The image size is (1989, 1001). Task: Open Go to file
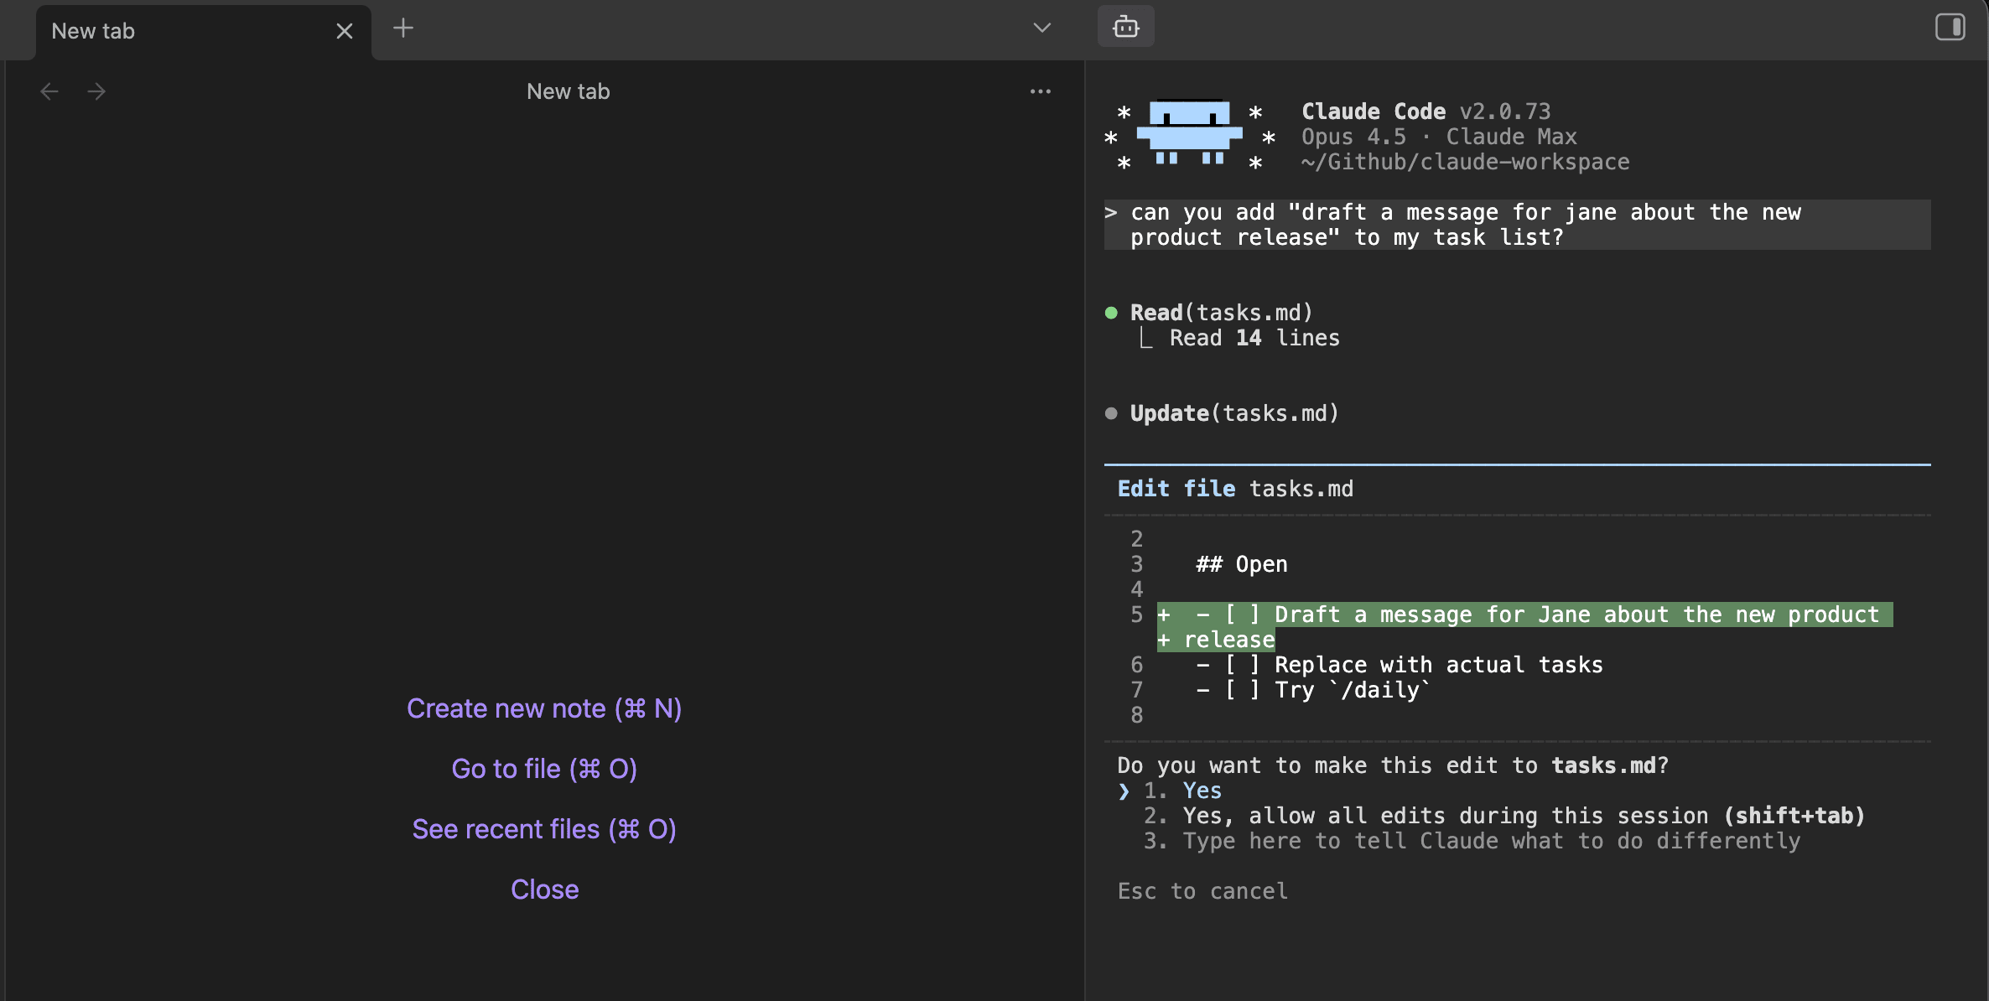point(543,768)
